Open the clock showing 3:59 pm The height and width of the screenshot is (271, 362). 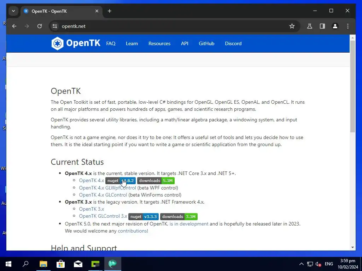click(x=348, y=264)
